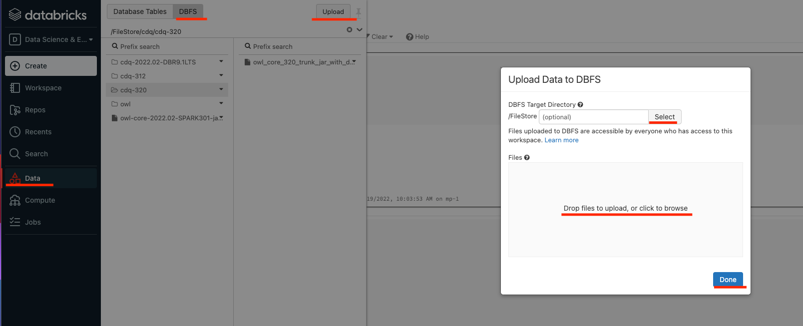This screenshot has width=803, height=326.
Task: Open the cdq-2022.02-DBR9.1LTS folder
Action: tap(158, 62)
